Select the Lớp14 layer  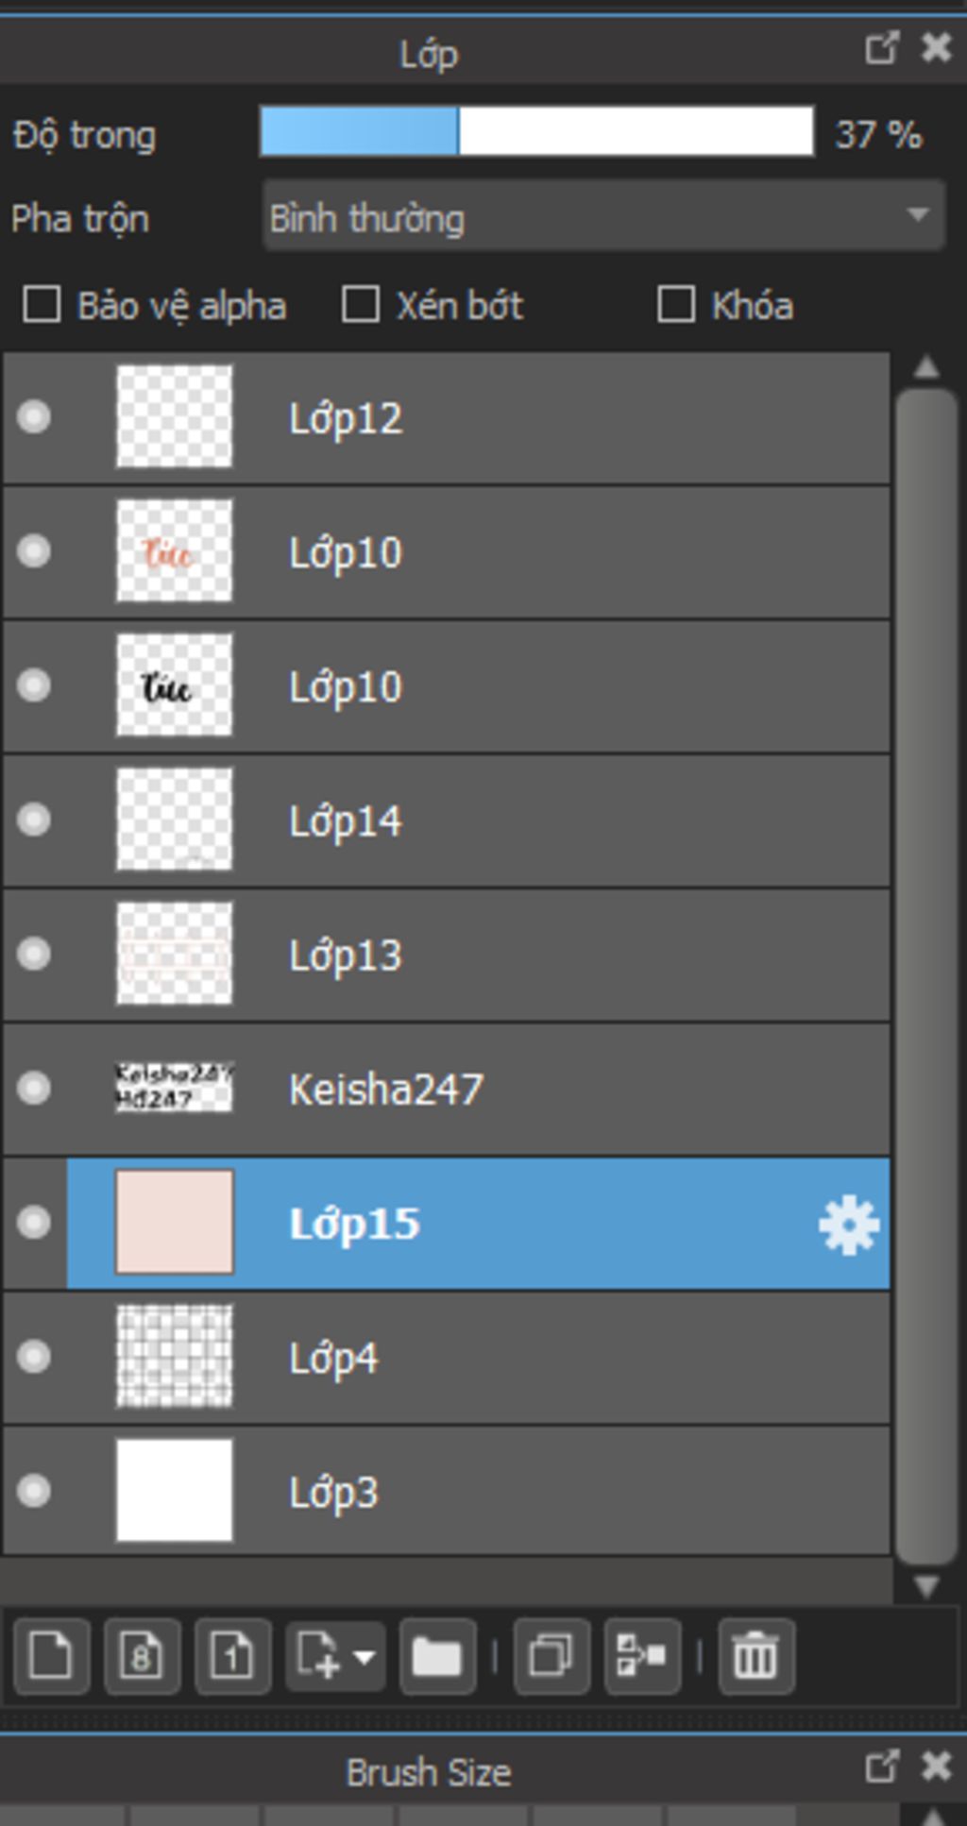[472, 820]
